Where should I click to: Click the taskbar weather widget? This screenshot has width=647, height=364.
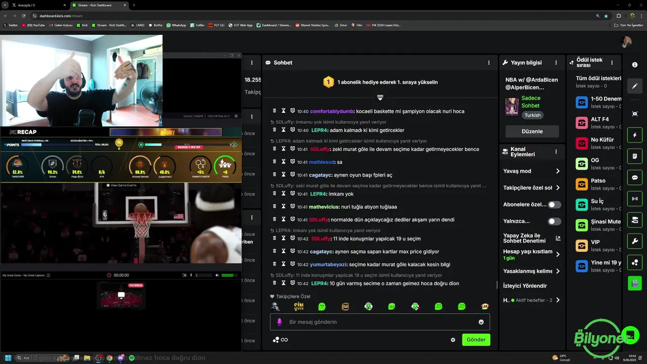[x=561, y=358]
